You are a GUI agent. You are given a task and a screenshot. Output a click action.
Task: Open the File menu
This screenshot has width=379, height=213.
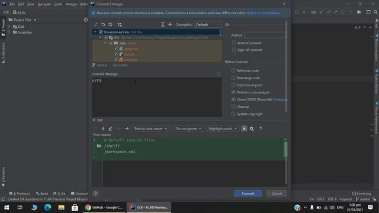click(x=12, y=4)
